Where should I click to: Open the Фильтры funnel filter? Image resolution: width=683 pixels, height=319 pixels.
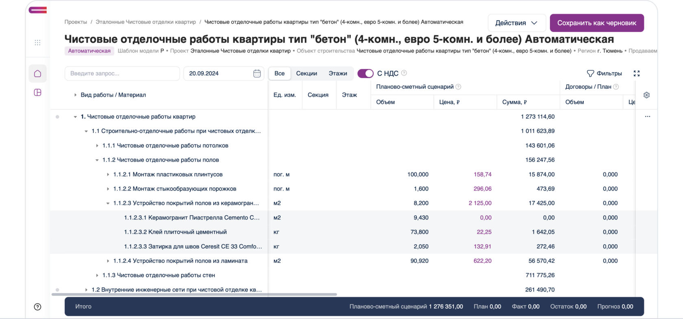click(604, 73)
